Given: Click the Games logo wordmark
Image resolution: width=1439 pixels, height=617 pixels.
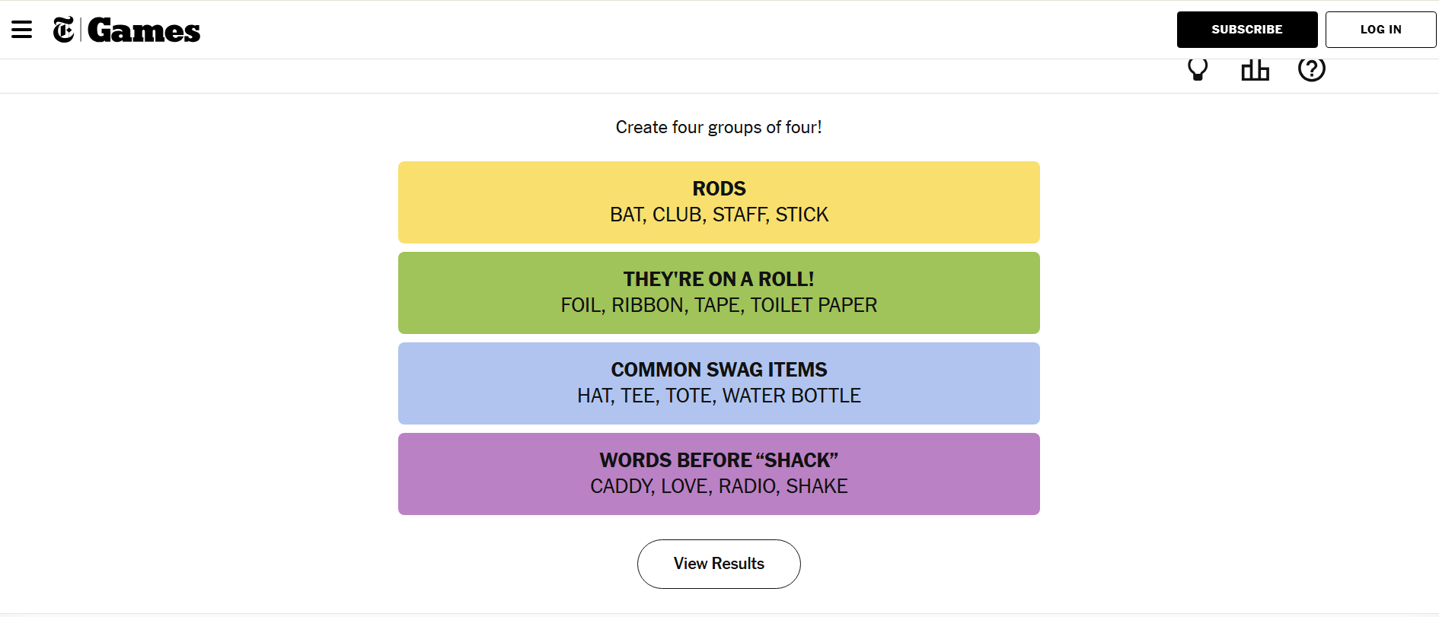Looking at the screenshot, I should [x=144, y=30].
